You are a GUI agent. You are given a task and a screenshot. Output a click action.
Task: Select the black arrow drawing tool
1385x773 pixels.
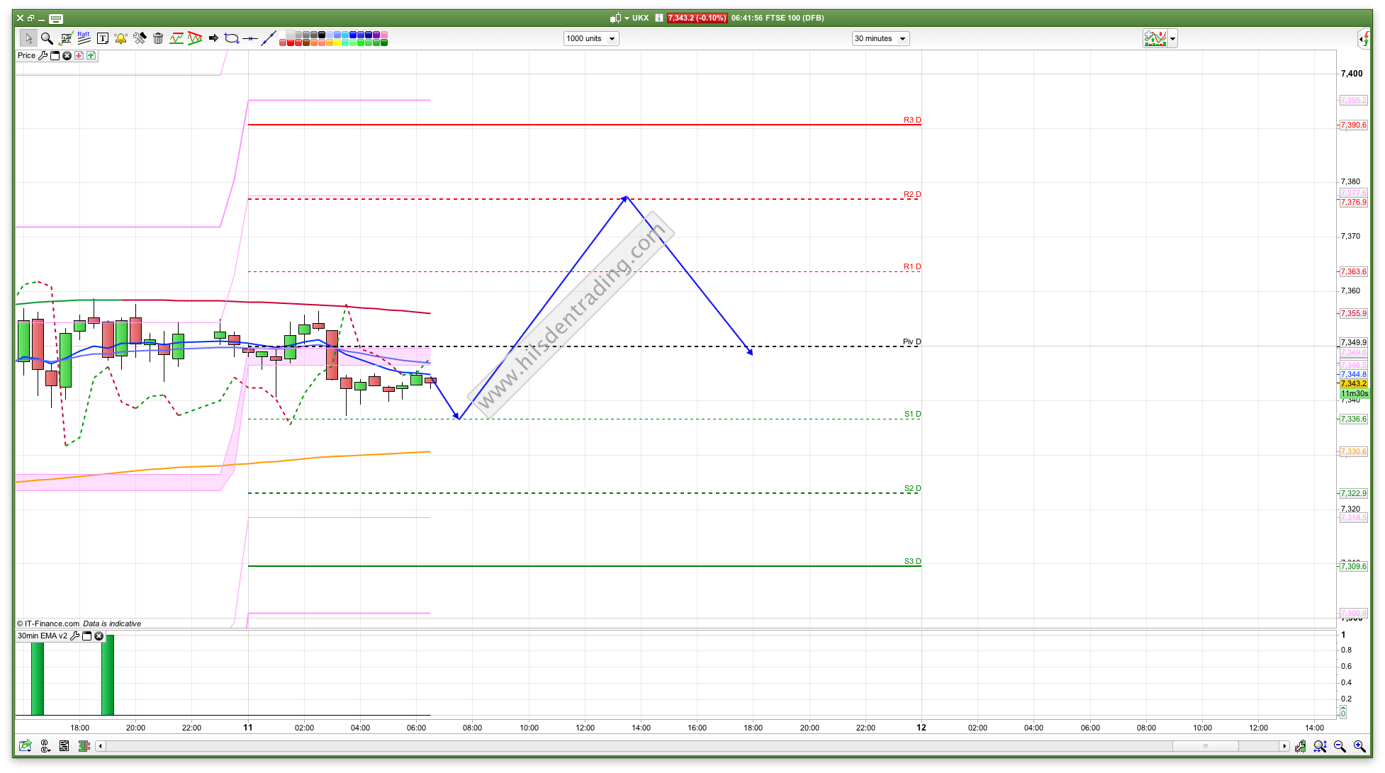(x=213, y=38)
